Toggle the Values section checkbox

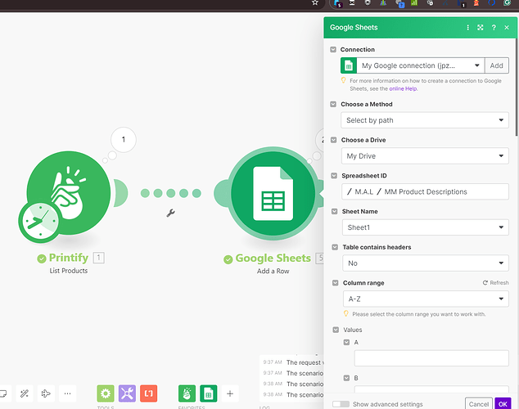[336, 330]
